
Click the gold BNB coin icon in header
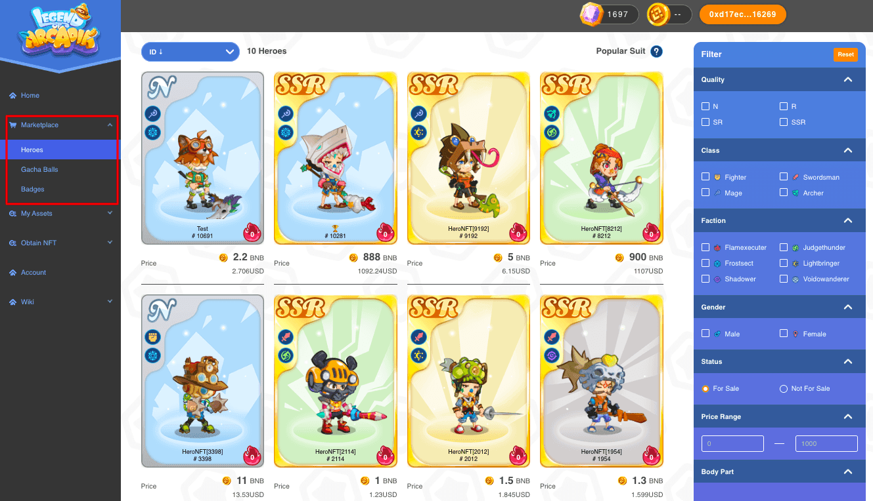point(658,14)
